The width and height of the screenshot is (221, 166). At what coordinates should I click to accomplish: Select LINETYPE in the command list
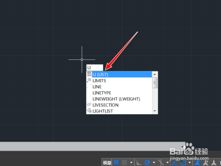(x=119, y=93)
